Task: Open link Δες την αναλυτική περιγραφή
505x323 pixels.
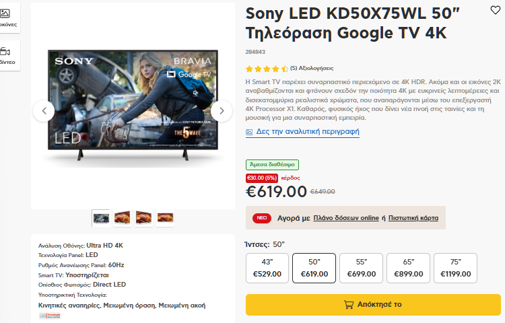Action: tap(307, 132)
